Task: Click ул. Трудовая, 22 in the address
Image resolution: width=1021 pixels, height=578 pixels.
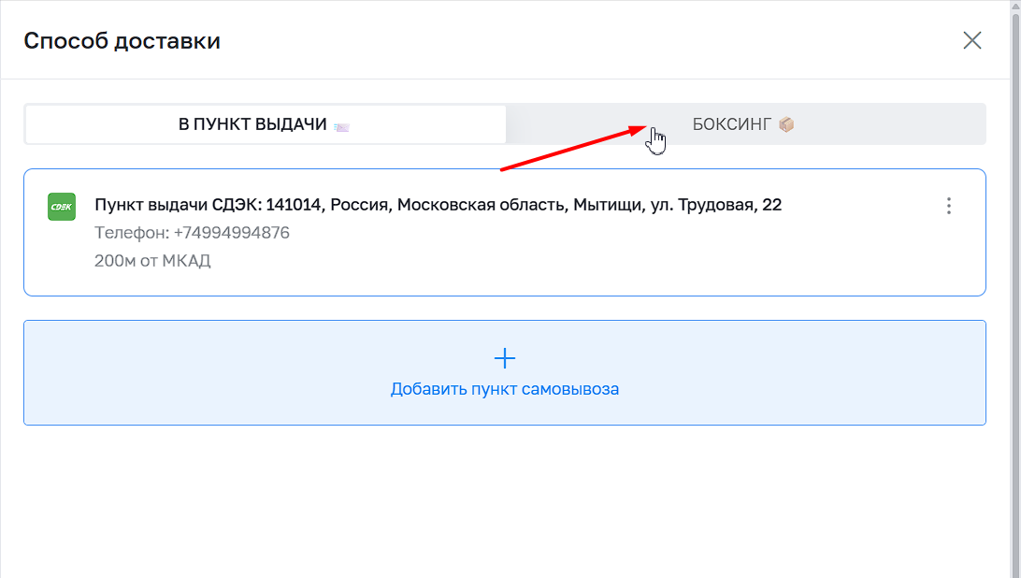Action: click(713, 205)
